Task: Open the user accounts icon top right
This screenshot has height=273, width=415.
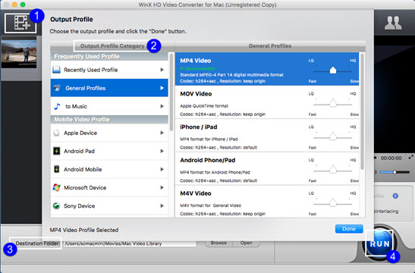Action: 393,23
